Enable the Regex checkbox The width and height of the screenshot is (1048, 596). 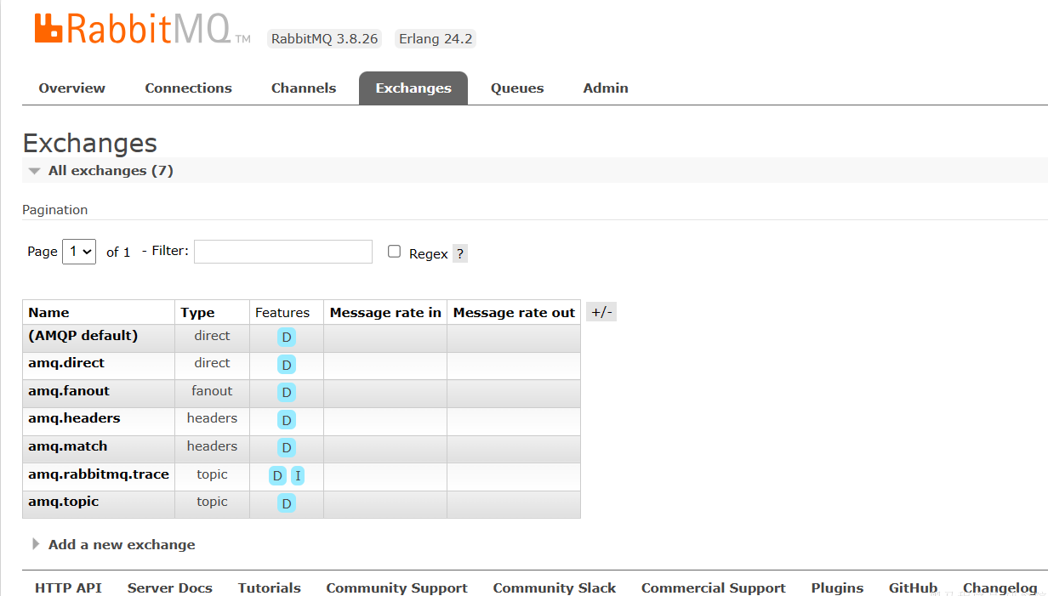point(394,252)
